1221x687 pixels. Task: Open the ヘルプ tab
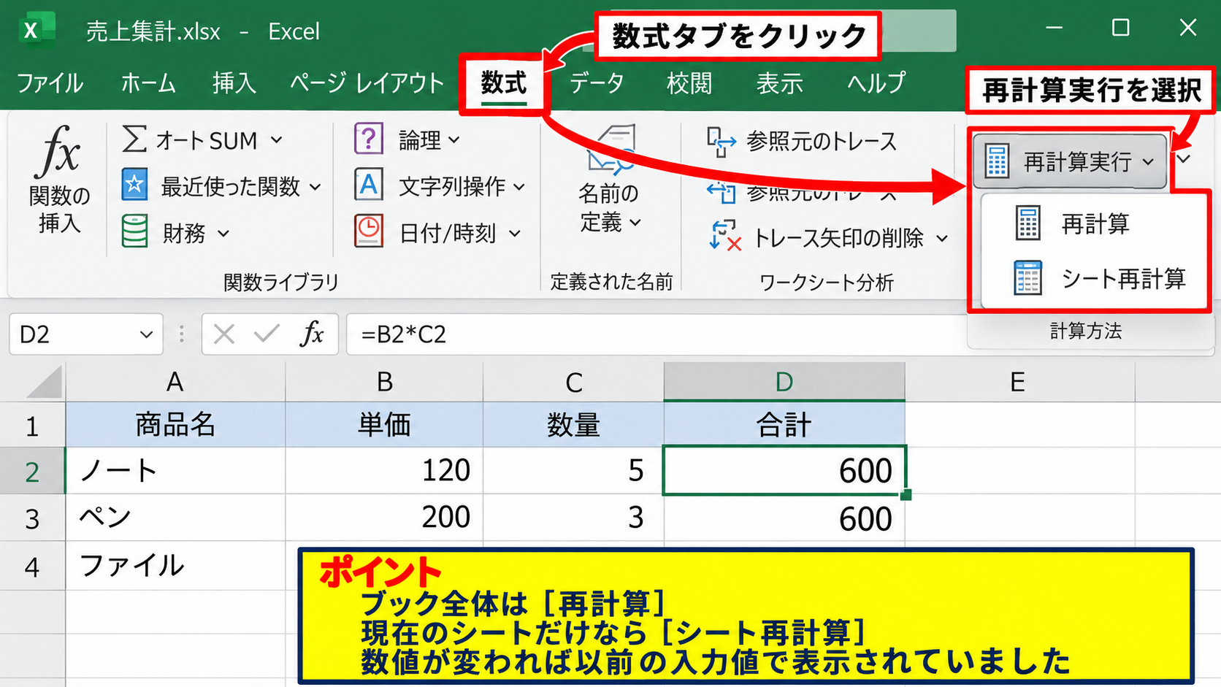tap(876, 83)
